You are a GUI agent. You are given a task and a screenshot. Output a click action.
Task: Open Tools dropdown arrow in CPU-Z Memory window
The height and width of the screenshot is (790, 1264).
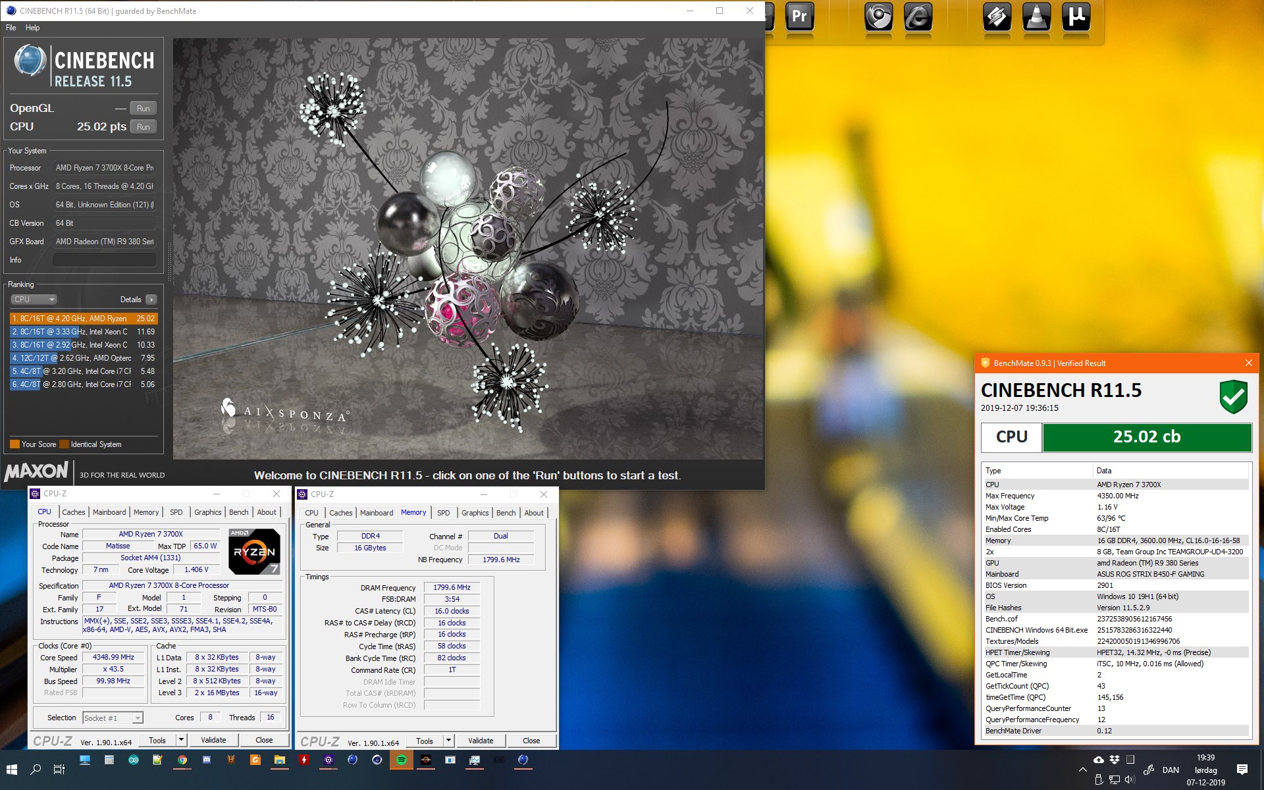[x=448, y=741]
